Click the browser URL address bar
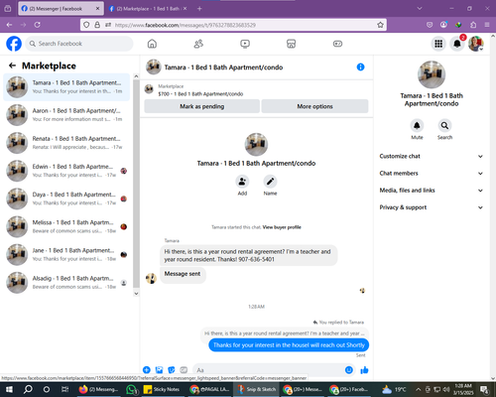The height and width of the screenshot is (397, 496). [233, 25]
